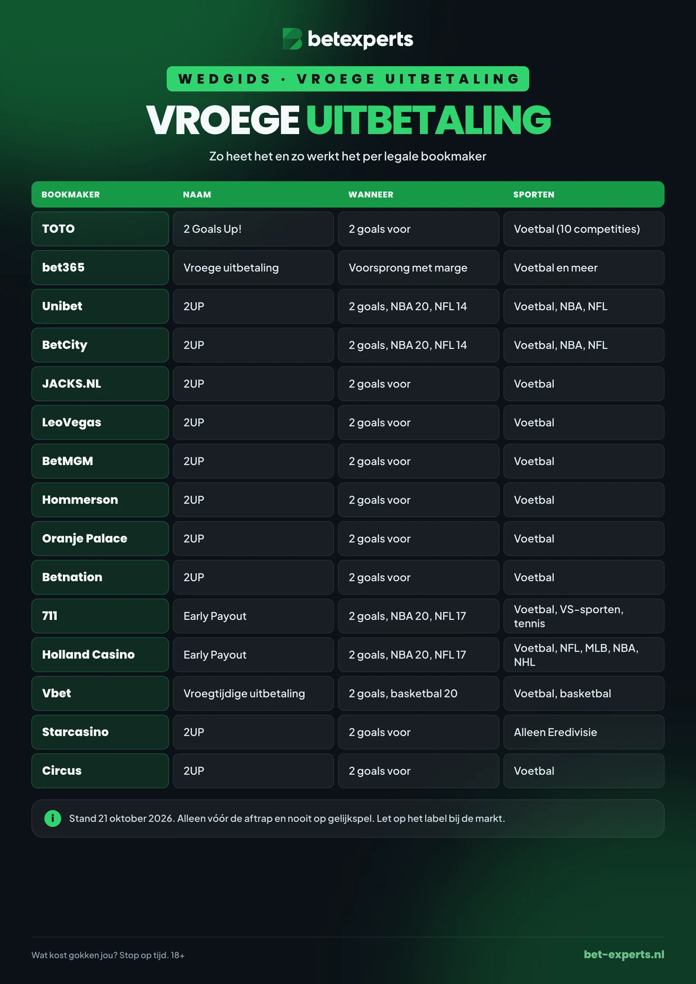Click the JACKS.NL bookmaker cell
The height and width of the screenshot is (984, 696).
coord(100,384)
